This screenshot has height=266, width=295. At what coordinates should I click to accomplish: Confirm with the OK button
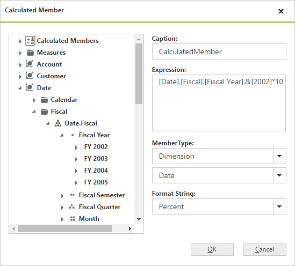point(212,250)
